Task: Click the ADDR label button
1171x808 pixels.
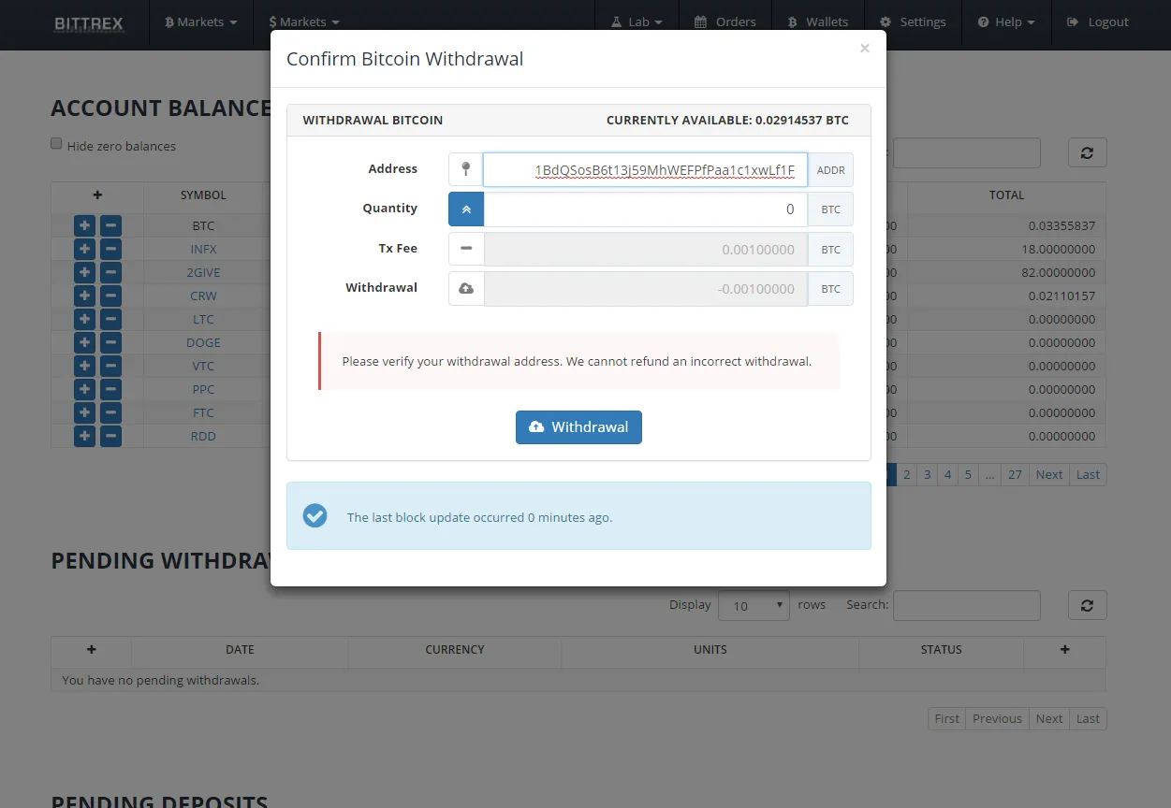Action: 830,170
